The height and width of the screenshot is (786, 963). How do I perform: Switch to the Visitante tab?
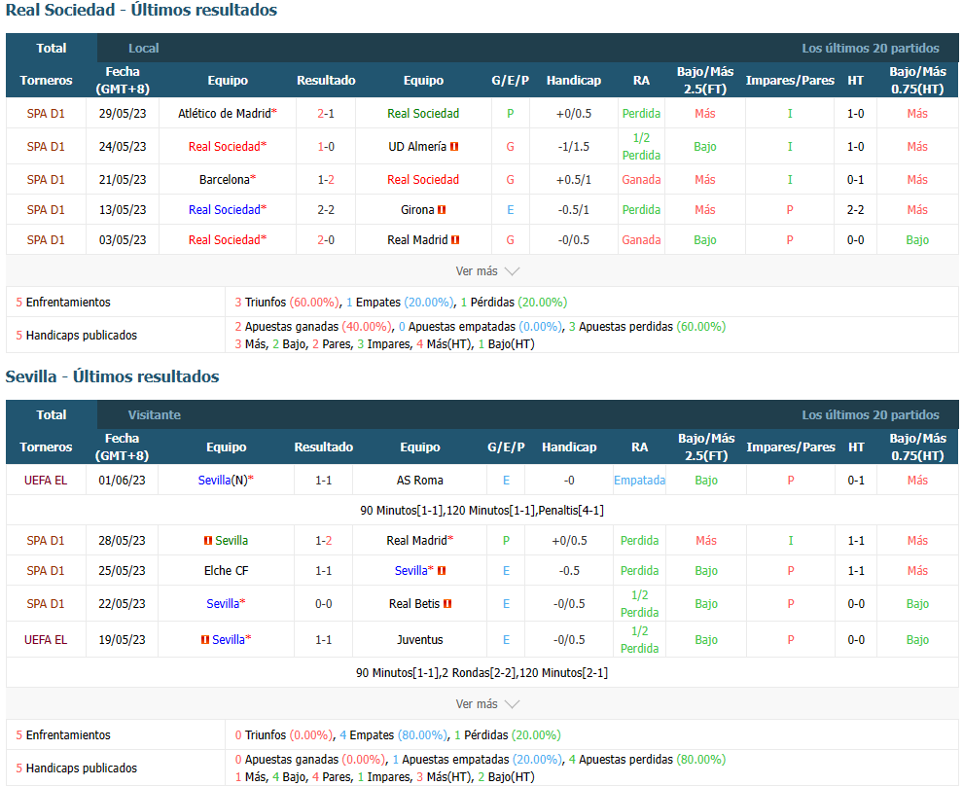click(x=154, y=414)
